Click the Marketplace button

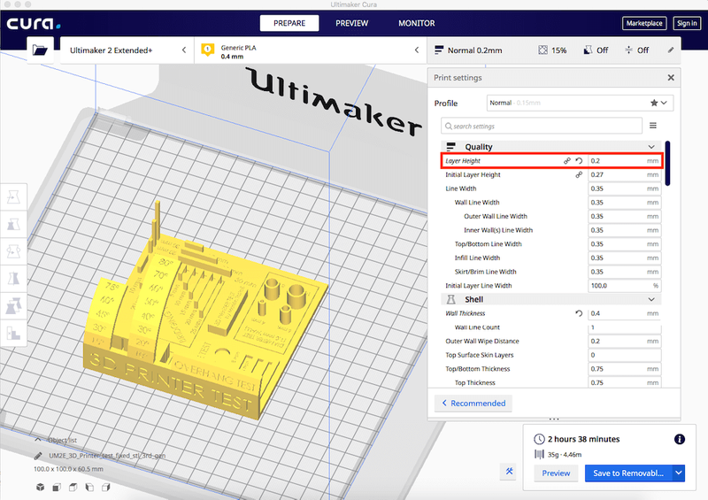pos(644,23)
